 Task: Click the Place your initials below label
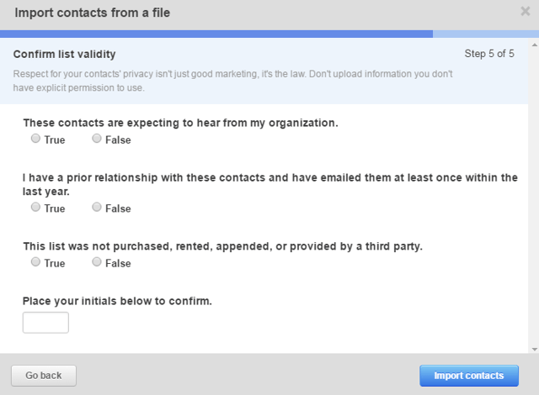pyautogui.click(x=117, y=301)
